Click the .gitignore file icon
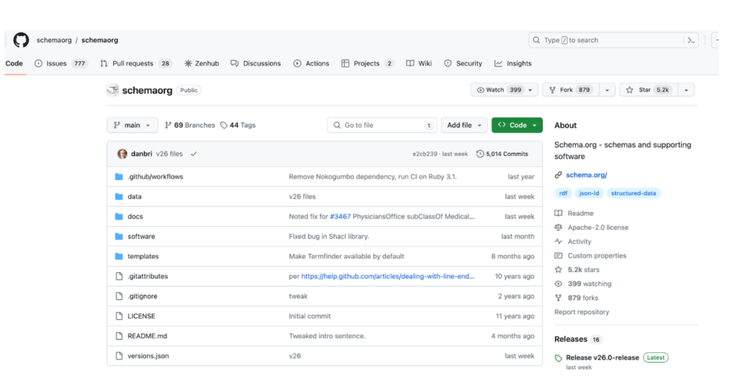 click(x=119, y=296)
